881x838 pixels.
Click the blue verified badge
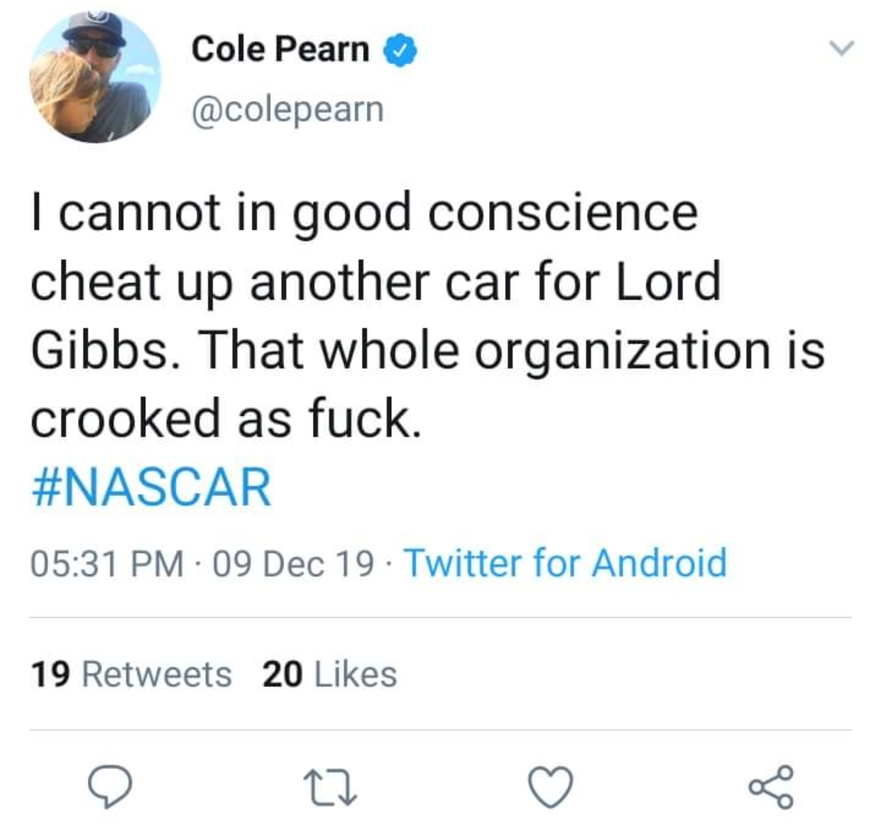point(400,51)
